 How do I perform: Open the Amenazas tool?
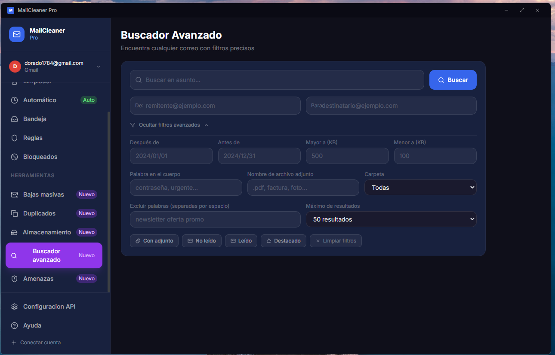point(54,279)
